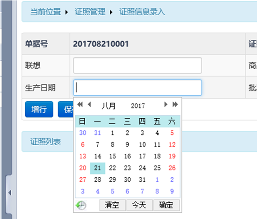Click the 生产日期 date input field
258x219 pixels.
pyautogui.click(x=138, y=88)
